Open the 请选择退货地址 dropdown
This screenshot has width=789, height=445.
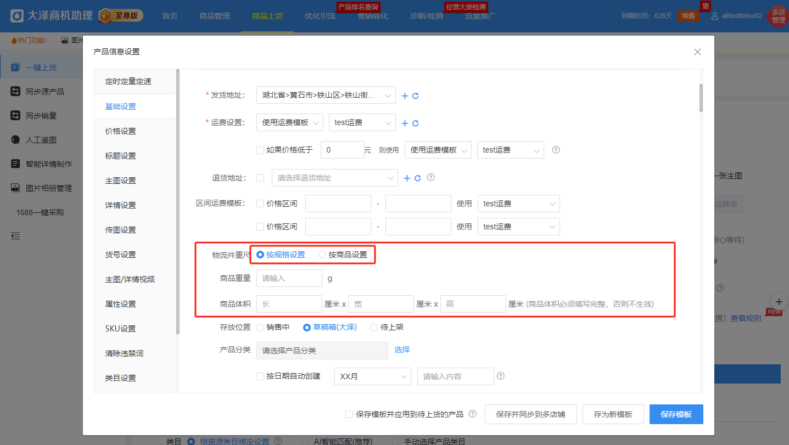334,178
